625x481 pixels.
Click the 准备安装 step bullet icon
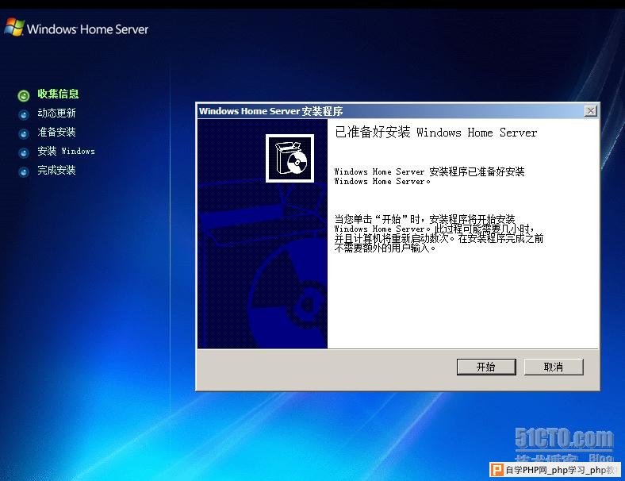click(24, 133)
